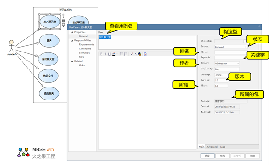
Task: Select the 聊天 use case ellipse
Action: point(49,41)
